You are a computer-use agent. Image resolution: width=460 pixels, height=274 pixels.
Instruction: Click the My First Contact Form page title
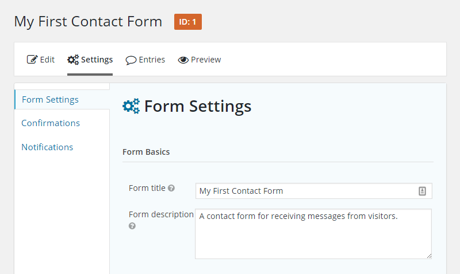tap(88, 22)
